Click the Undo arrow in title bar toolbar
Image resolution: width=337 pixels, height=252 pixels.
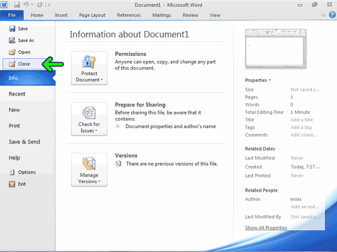(x=26, y=5)
